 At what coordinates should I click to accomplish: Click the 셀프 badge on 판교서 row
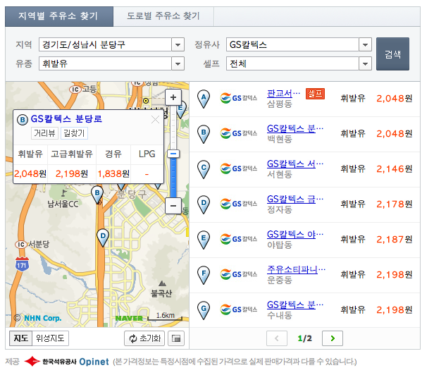(315, 94)
